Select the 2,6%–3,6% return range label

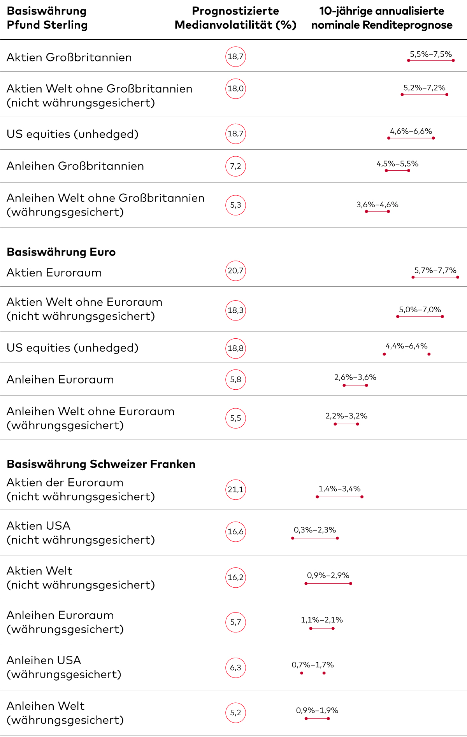pos(355,377)
